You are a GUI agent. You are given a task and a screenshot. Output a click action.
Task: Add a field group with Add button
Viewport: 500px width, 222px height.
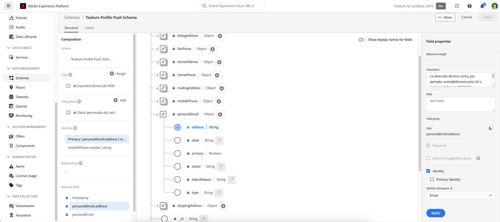[x=120, y=100]
